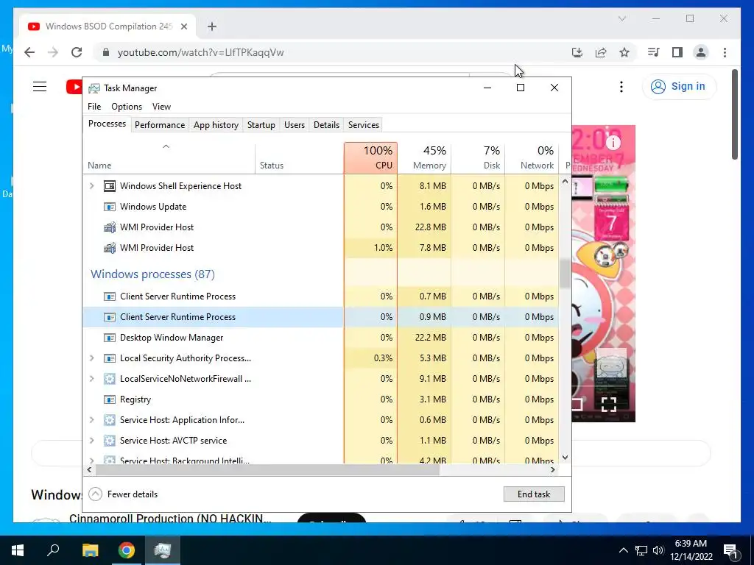Click the LocalServiceNoNetworkFirewall gear icon
The height and width of the screenshot is (565, 754).
[x=110, y=379]
